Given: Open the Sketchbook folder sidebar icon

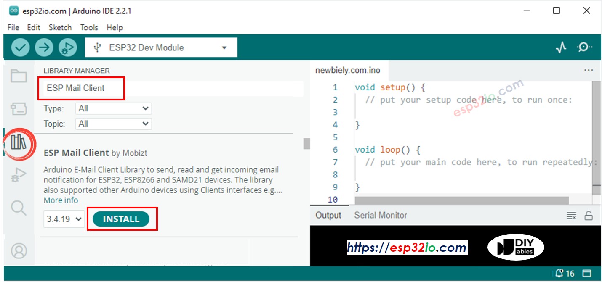Looking at the screenshot, I should (x=19, y=76).
